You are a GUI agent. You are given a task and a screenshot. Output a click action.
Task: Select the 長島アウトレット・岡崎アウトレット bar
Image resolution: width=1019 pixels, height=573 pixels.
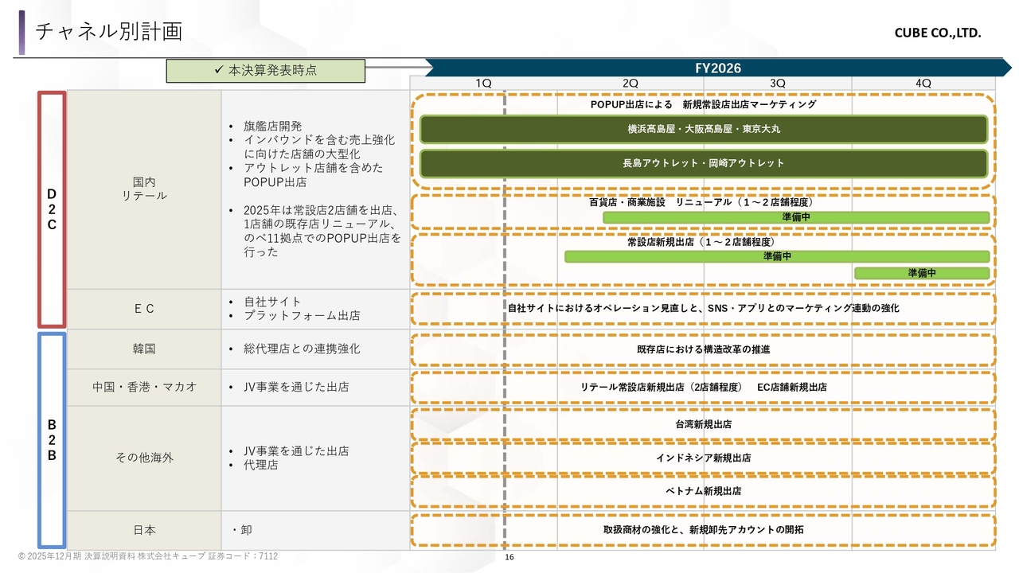coord(703,163)
